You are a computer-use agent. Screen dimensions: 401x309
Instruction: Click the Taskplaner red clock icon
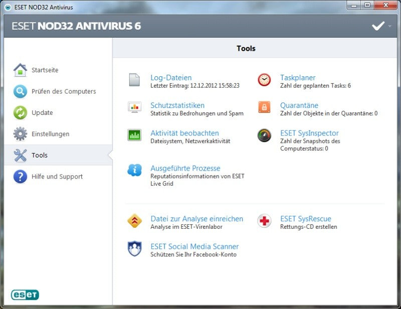pyautogui.click(x=264, y=80)
